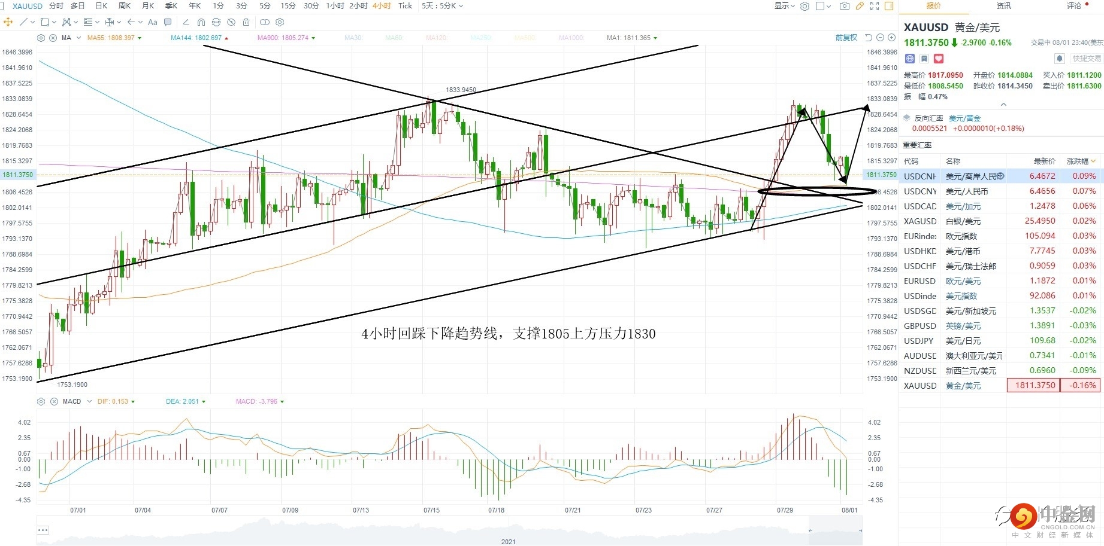Click the MACD value color label
Image resolution: width=1104 pixels, height=546 pixels.
pos(260,401)
